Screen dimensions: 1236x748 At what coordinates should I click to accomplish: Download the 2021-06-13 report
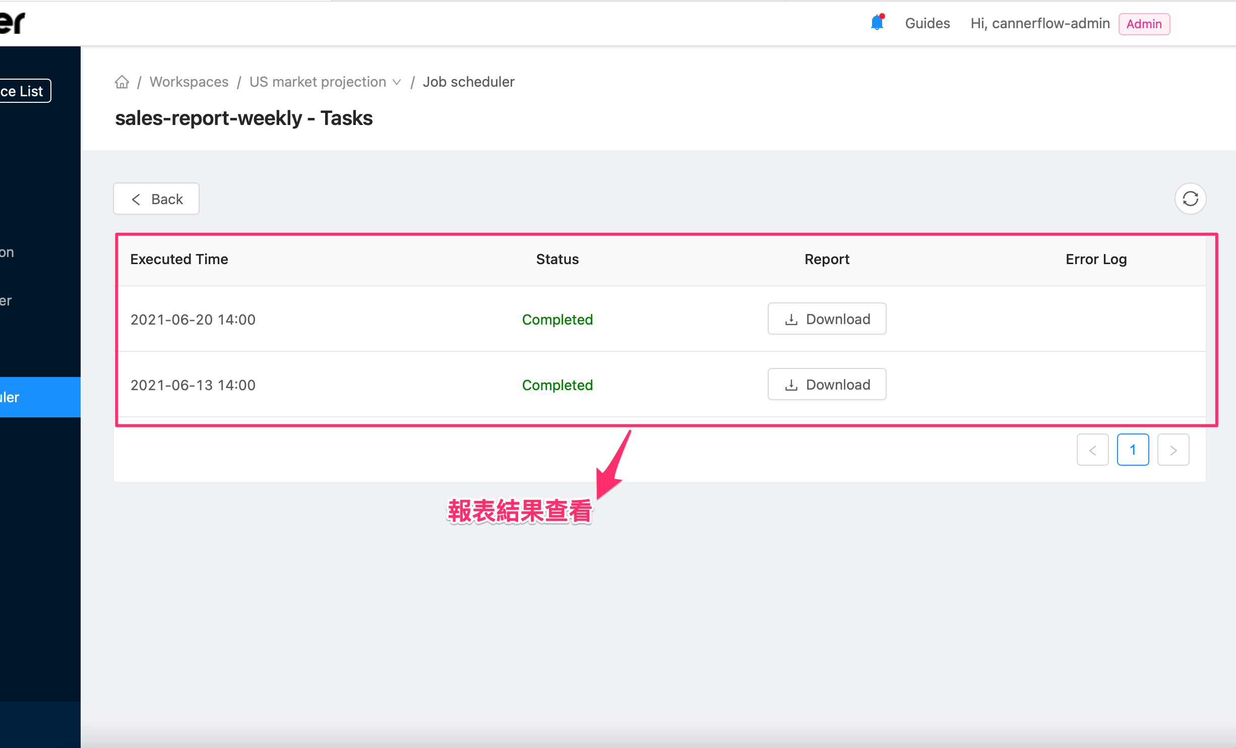tap(827, 385)
